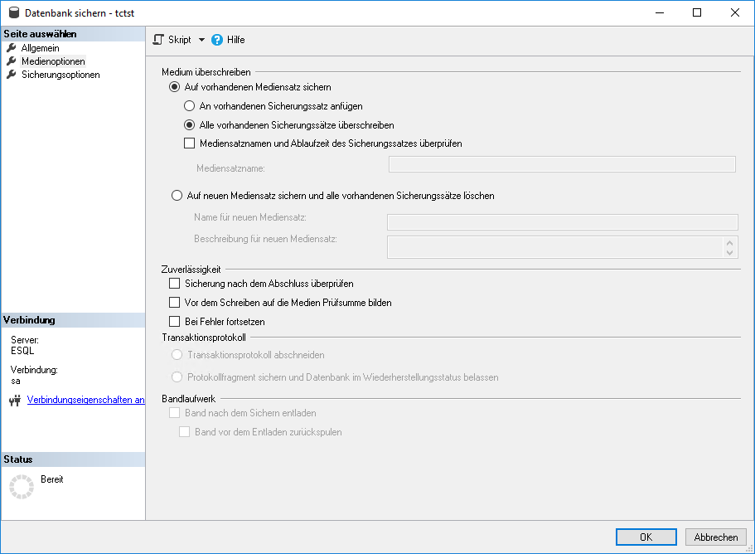Select An vorhandenen Sicherungssatz anfügen option
The height and width of the screenshot is (554, 755).
[x=189, y=106]
